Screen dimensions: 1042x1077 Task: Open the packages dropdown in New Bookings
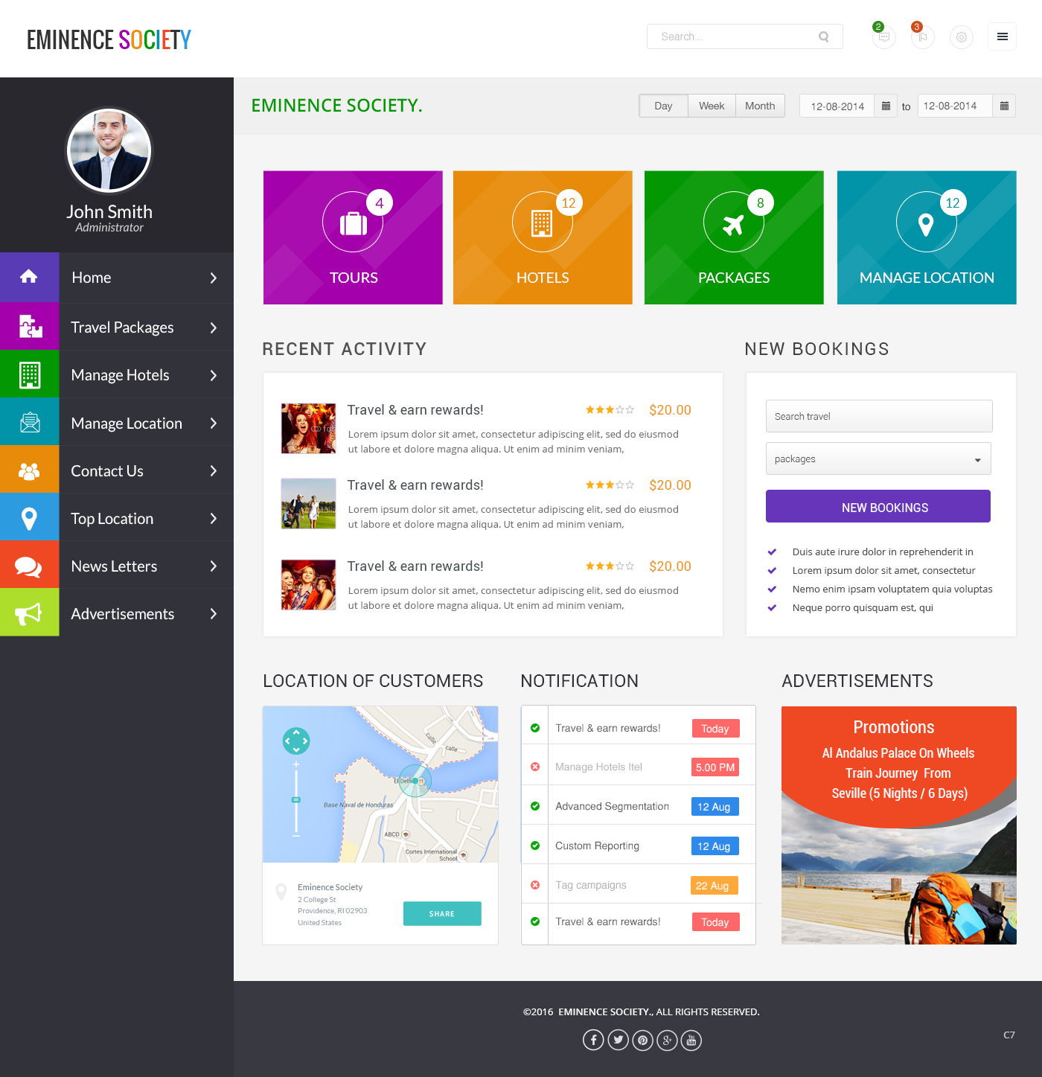(x=878, y=458)
